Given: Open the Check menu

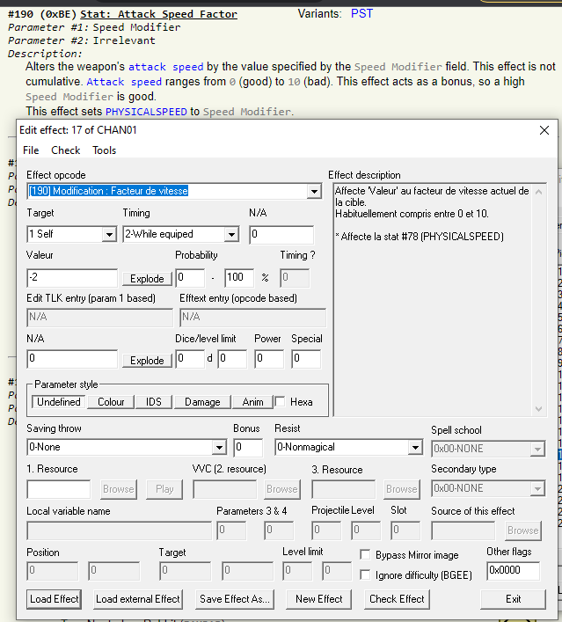Looking at the screenshot, I should 65,150.
